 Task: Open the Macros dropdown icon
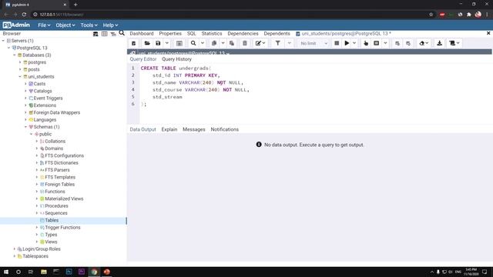(x=454, y=43)
